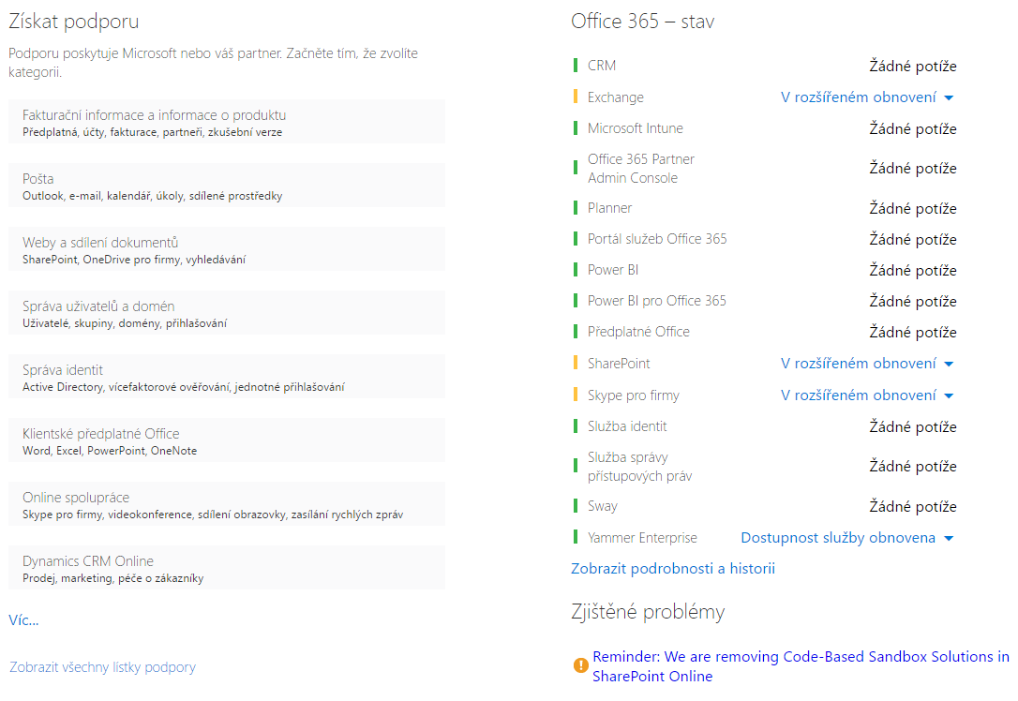The height and width of the screenshot is (701, 1018).
Task: Open 'Zobrazit podrobnosti a historii' link
Action: 673,569
